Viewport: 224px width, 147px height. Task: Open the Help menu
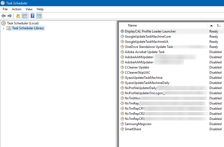[x=40, y=9]
